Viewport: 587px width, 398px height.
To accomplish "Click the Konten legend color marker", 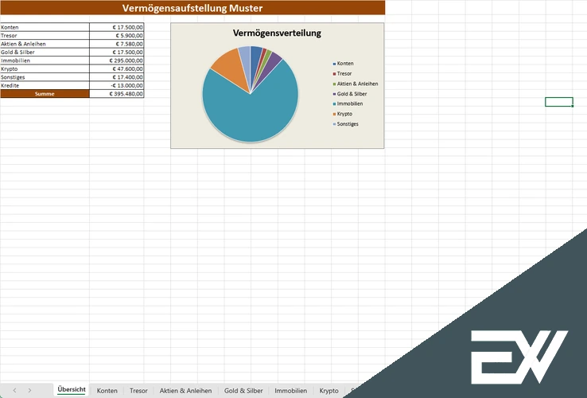I will click(334, 64).
